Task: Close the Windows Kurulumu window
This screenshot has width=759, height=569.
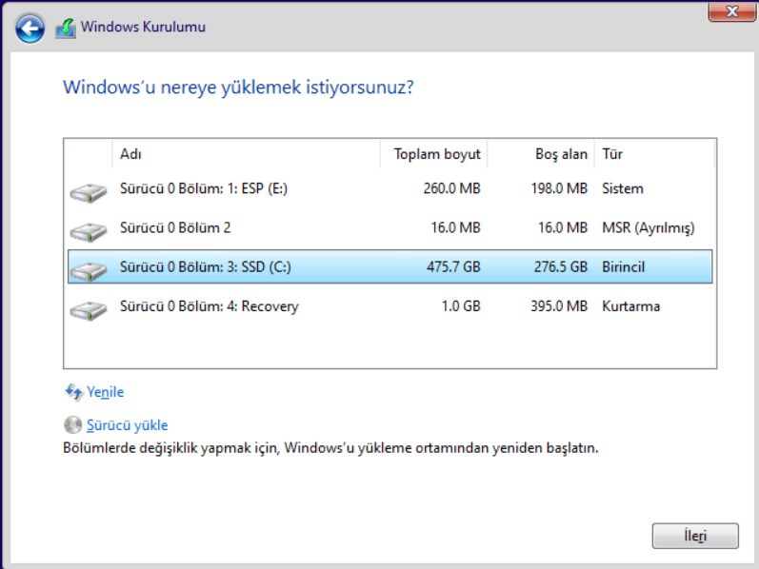Action: (732, 11)
